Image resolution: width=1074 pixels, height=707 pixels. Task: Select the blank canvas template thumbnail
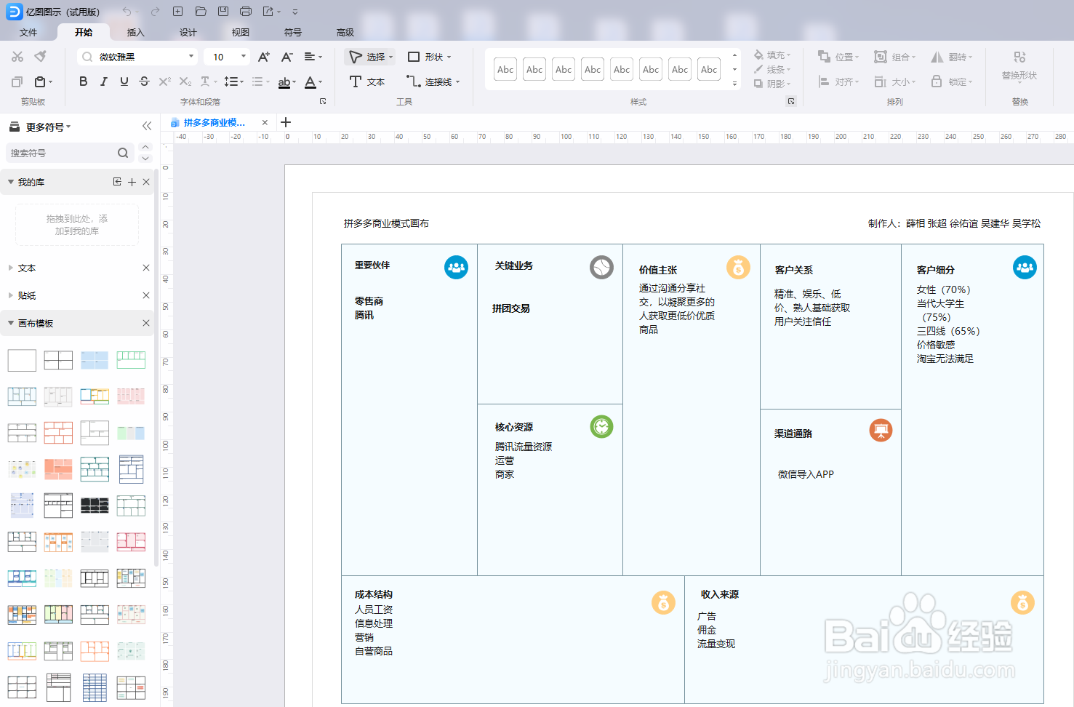tap(22, 360)
